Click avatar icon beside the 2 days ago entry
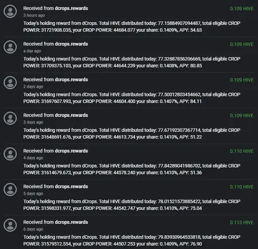 (10, 82)
